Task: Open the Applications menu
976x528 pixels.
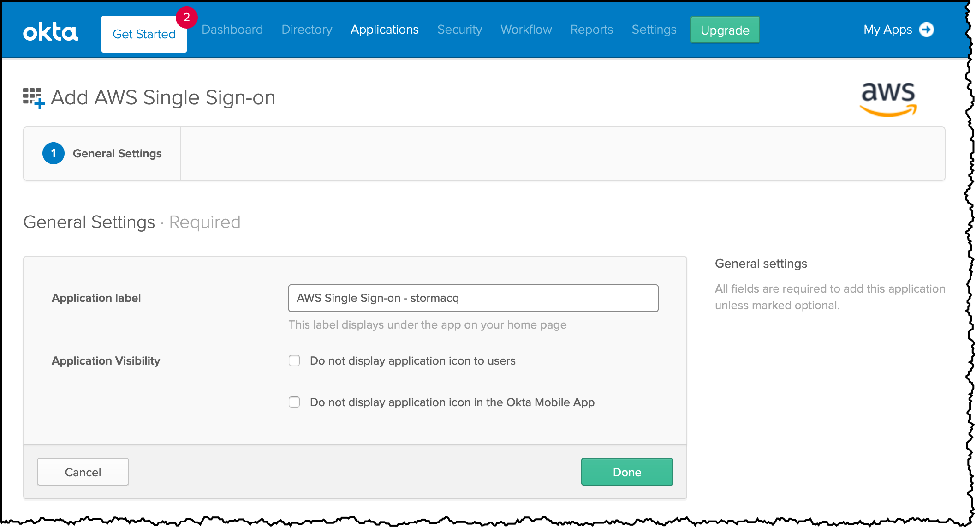Action: [384, 30]
